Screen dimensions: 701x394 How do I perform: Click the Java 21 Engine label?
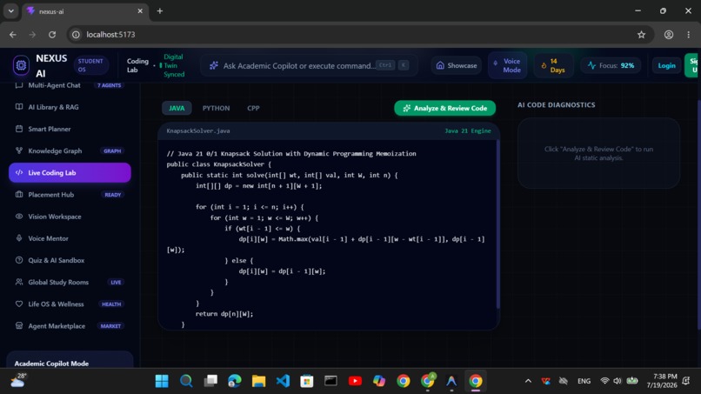[x=468, y=131]
